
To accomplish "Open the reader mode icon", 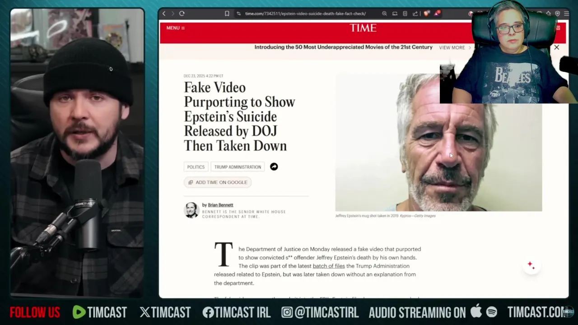I will [405, 14].
